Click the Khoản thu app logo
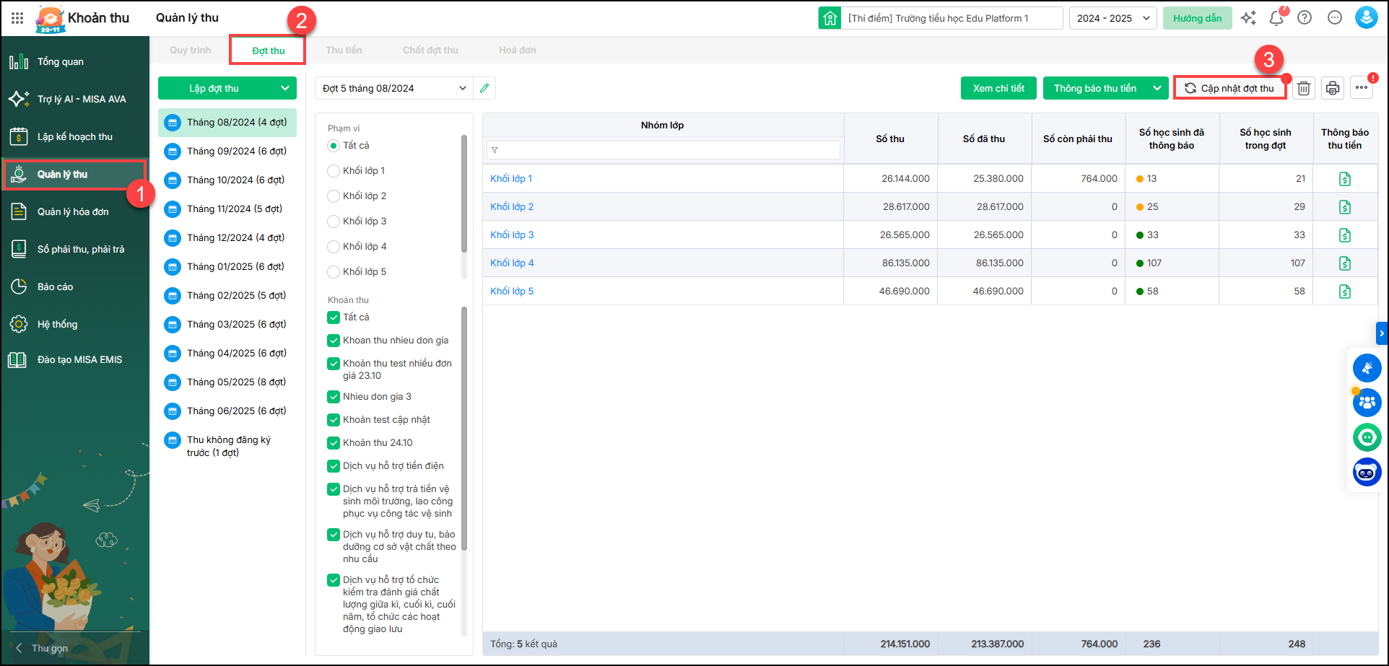The image size is (1389, 666). point(50,19)
